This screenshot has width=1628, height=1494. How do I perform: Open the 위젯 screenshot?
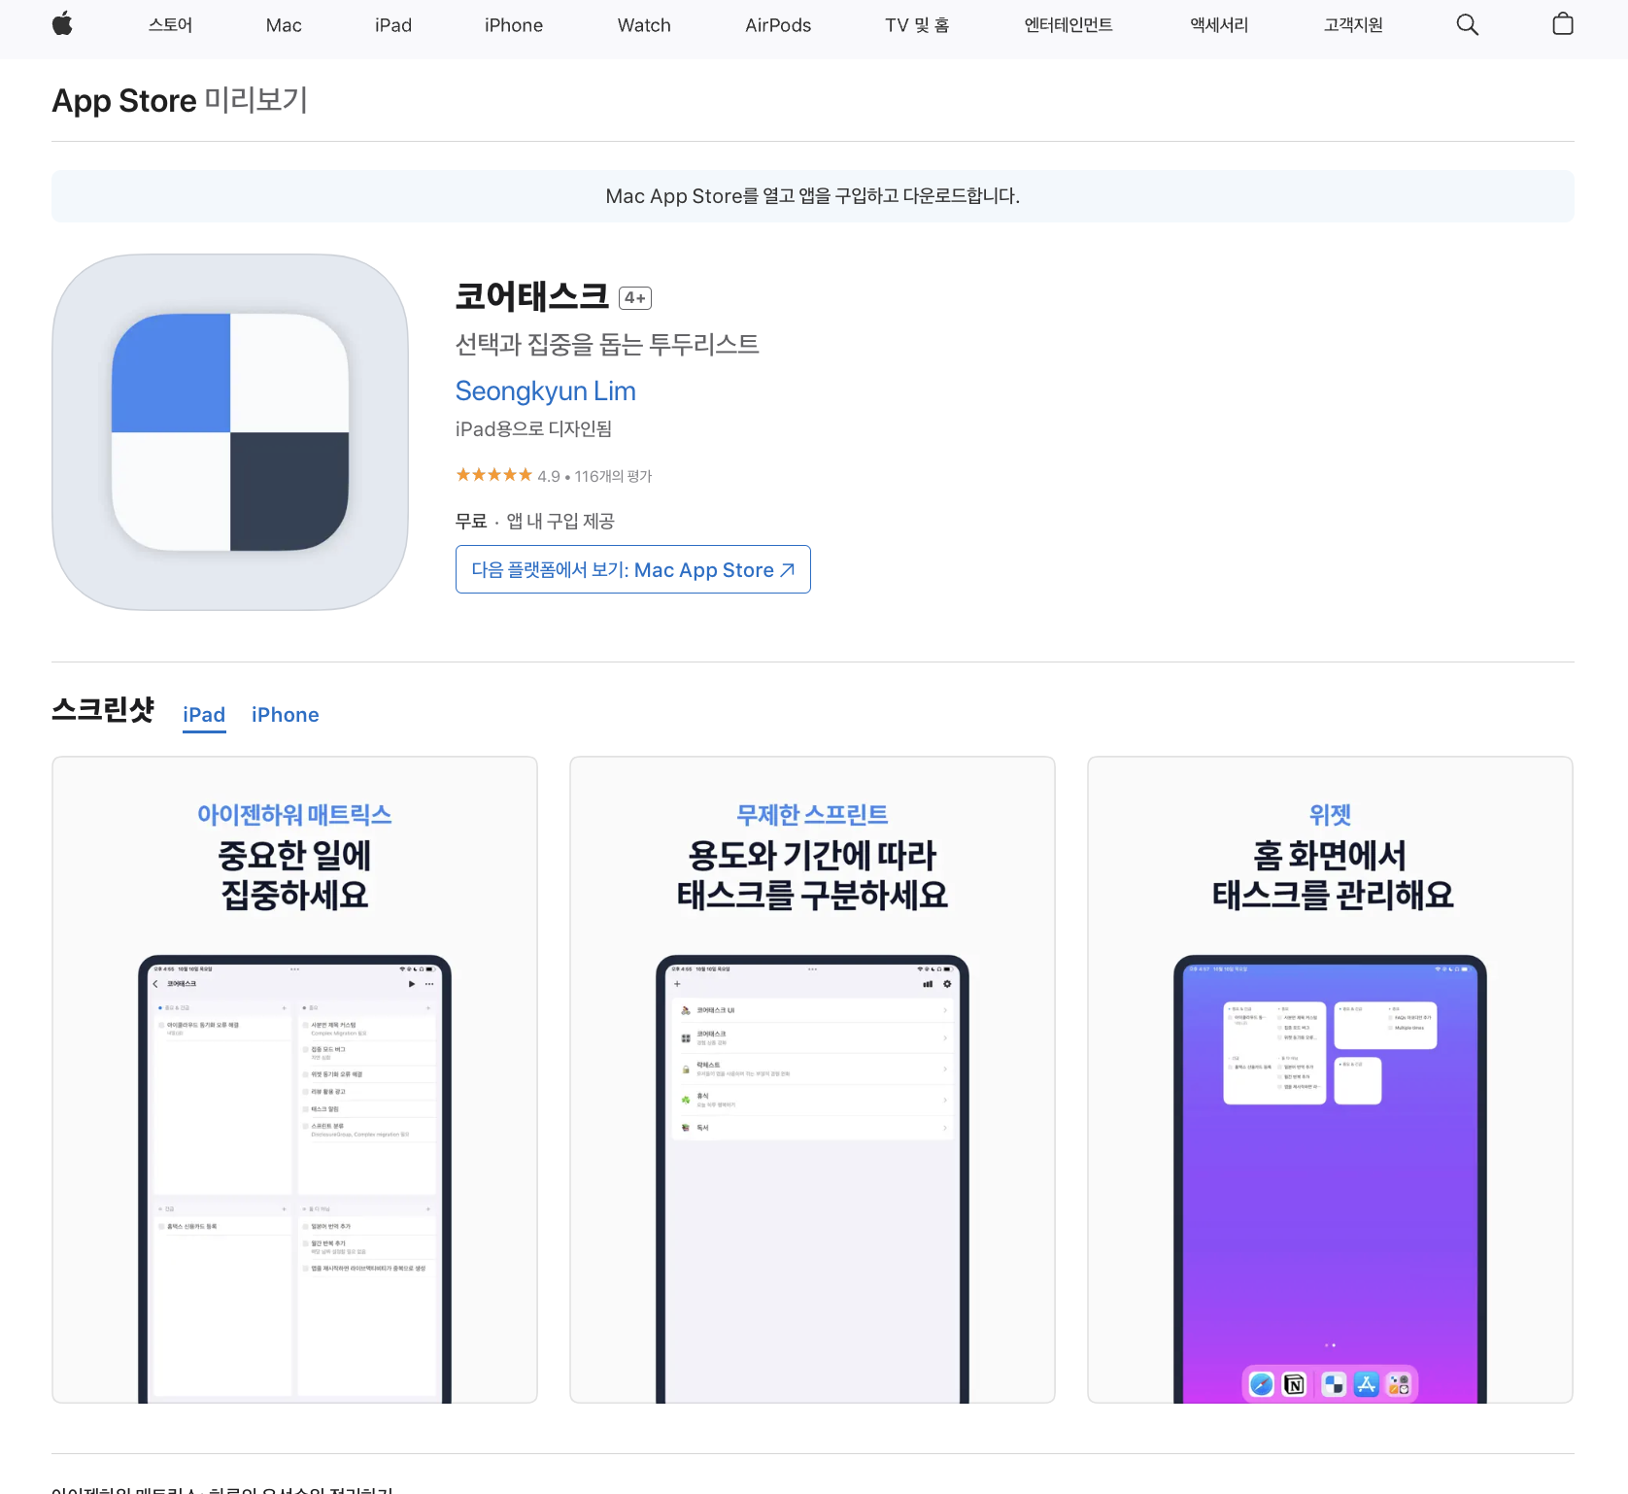[x=1330, y=1079]
